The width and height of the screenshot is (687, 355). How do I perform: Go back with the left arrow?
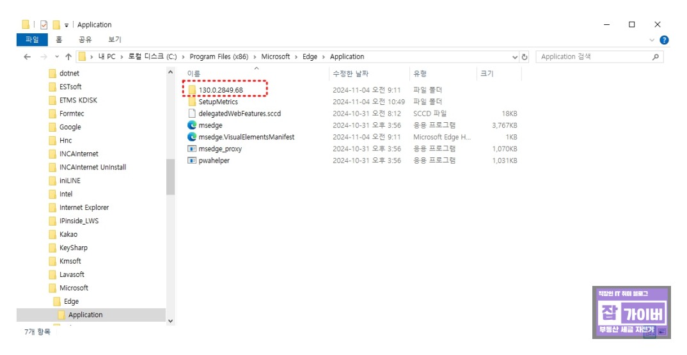(x=27, y=56)
